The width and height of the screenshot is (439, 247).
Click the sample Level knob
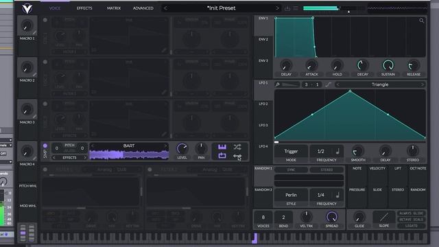point(182,149)
